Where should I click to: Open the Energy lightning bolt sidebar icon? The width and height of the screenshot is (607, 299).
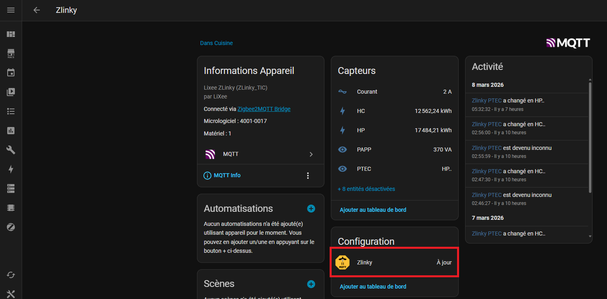11,169
